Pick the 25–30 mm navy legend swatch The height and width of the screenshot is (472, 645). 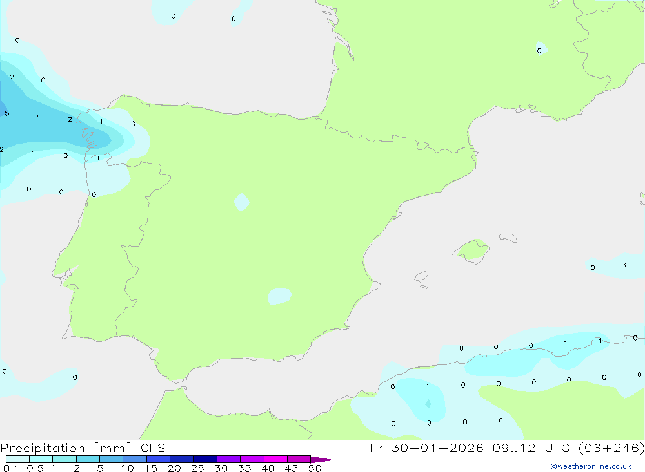tap(205, 459)
